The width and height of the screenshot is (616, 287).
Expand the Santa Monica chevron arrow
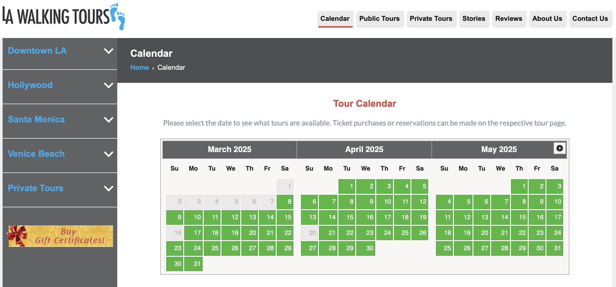tap(108, 120)
